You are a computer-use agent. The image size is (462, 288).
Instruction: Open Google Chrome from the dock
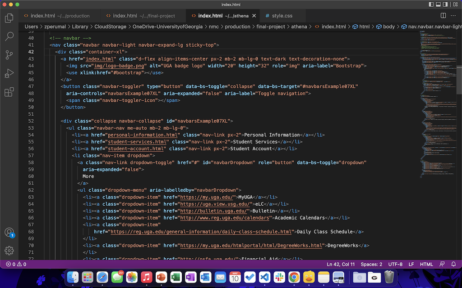tap(294, 277)
